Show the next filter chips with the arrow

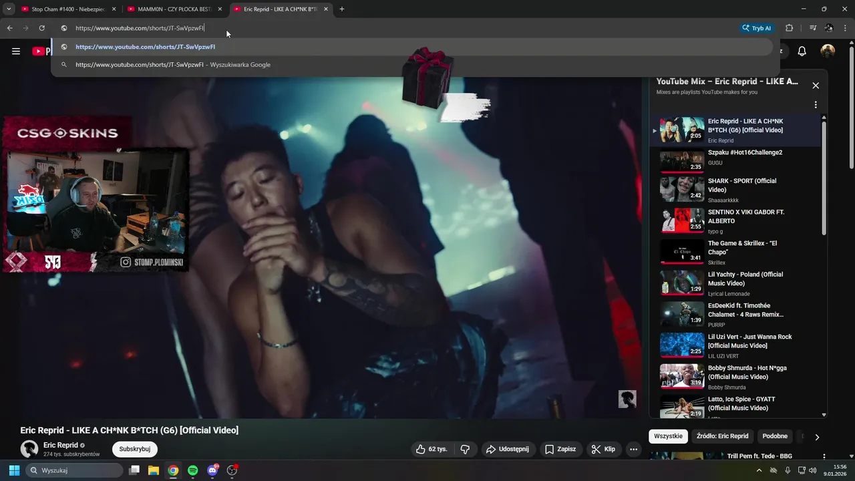click(x=816, y=437)
